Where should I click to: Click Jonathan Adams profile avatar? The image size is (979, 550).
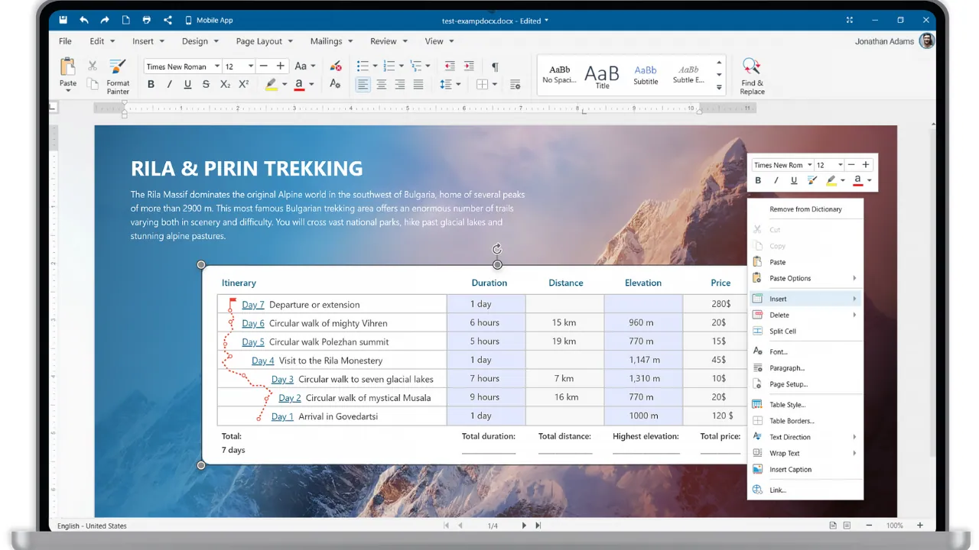(x=927, y=41)
